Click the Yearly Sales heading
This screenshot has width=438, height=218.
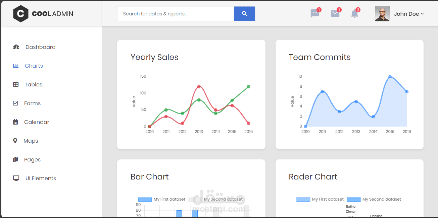tap(154, 57)
